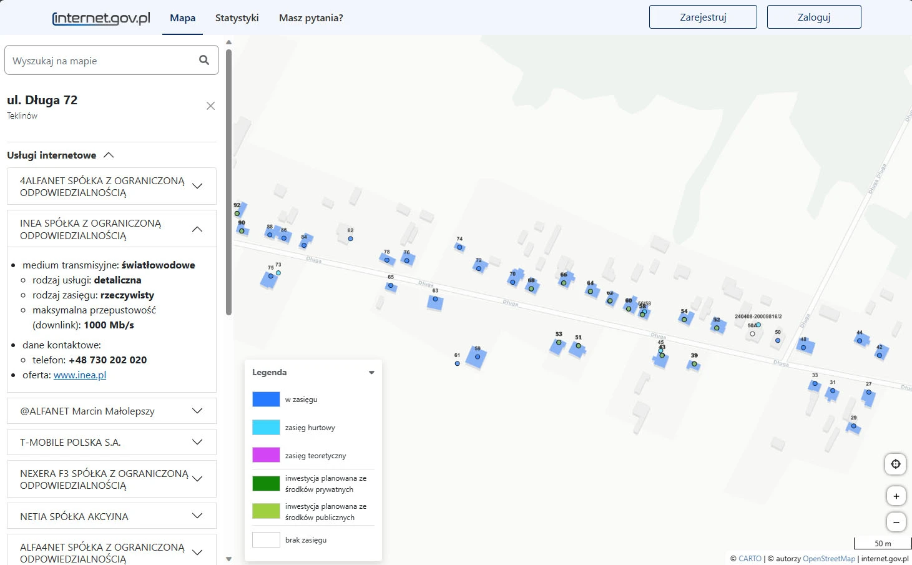Zoom out the map with minus button

[x=896, y=522]
